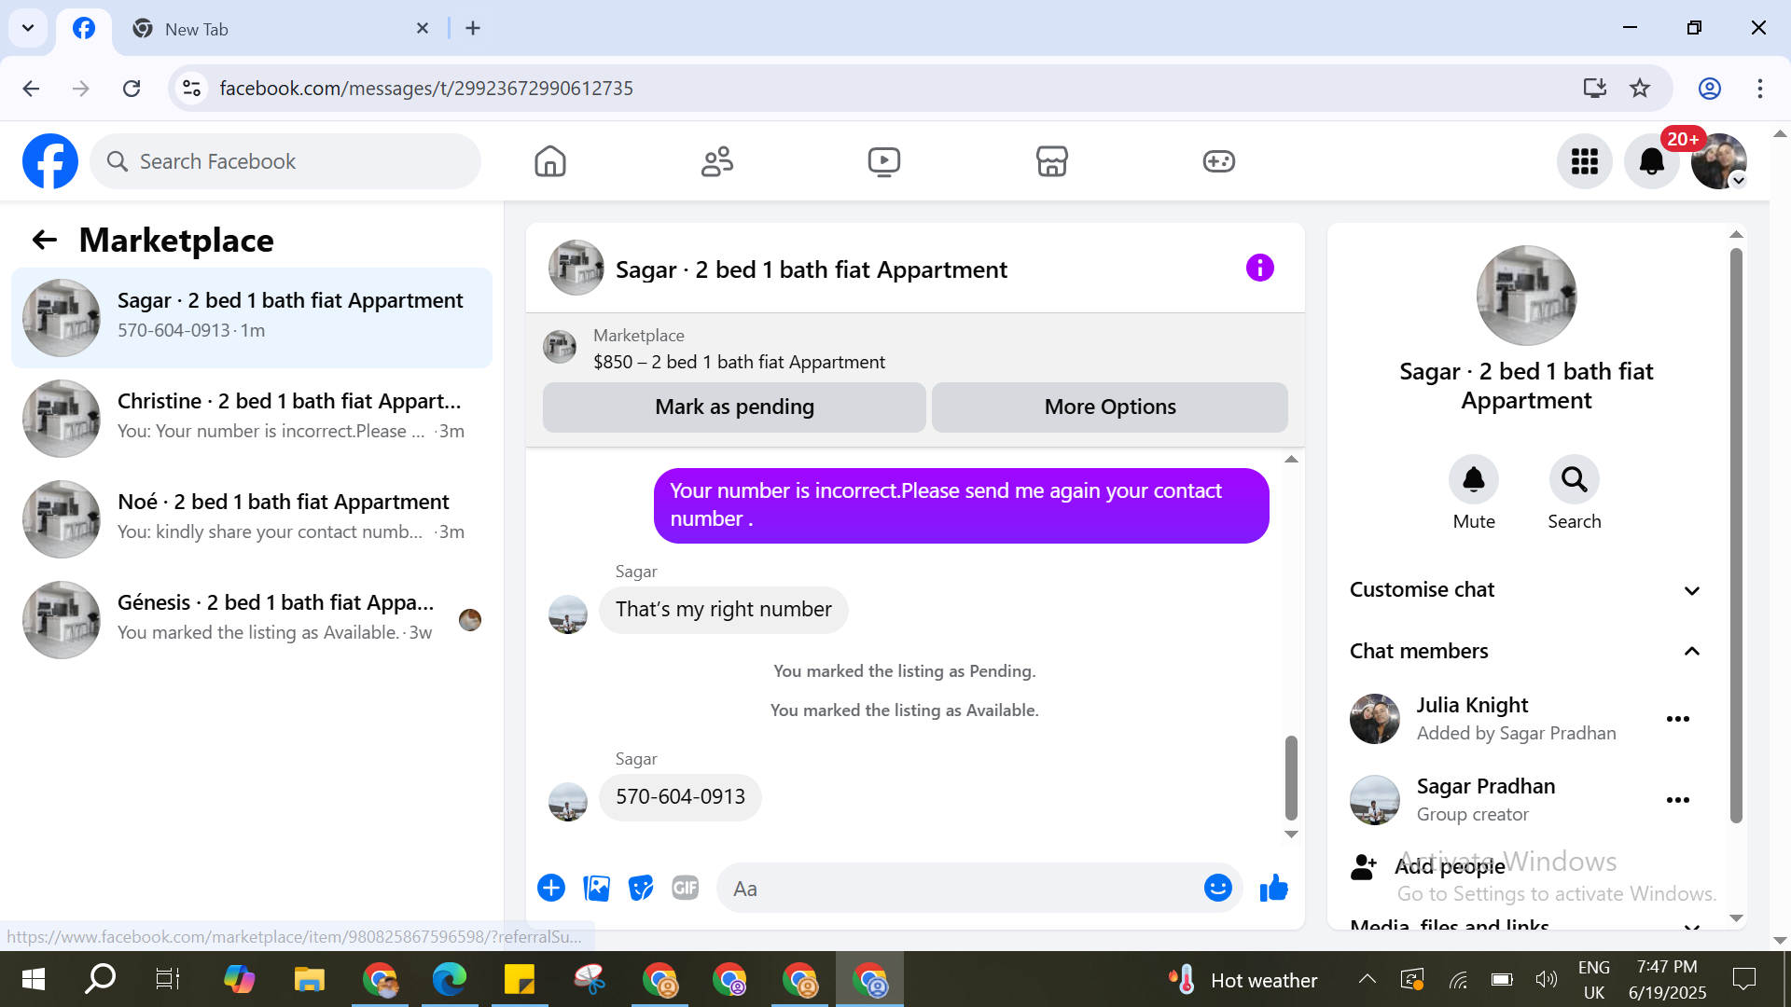Viewport: 1791px width, 1007px height.
Task: Click the back arrow beside Marketplace heading
Action: (x=45, y=241)
